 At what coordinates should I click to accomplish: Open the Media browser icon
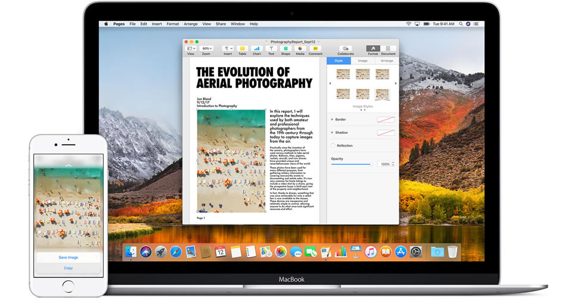pos(300,49)
